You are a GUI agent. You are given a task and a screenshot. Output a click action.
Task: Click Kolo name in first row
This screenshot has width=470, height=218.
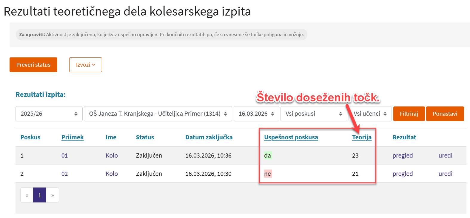point(112,156)
